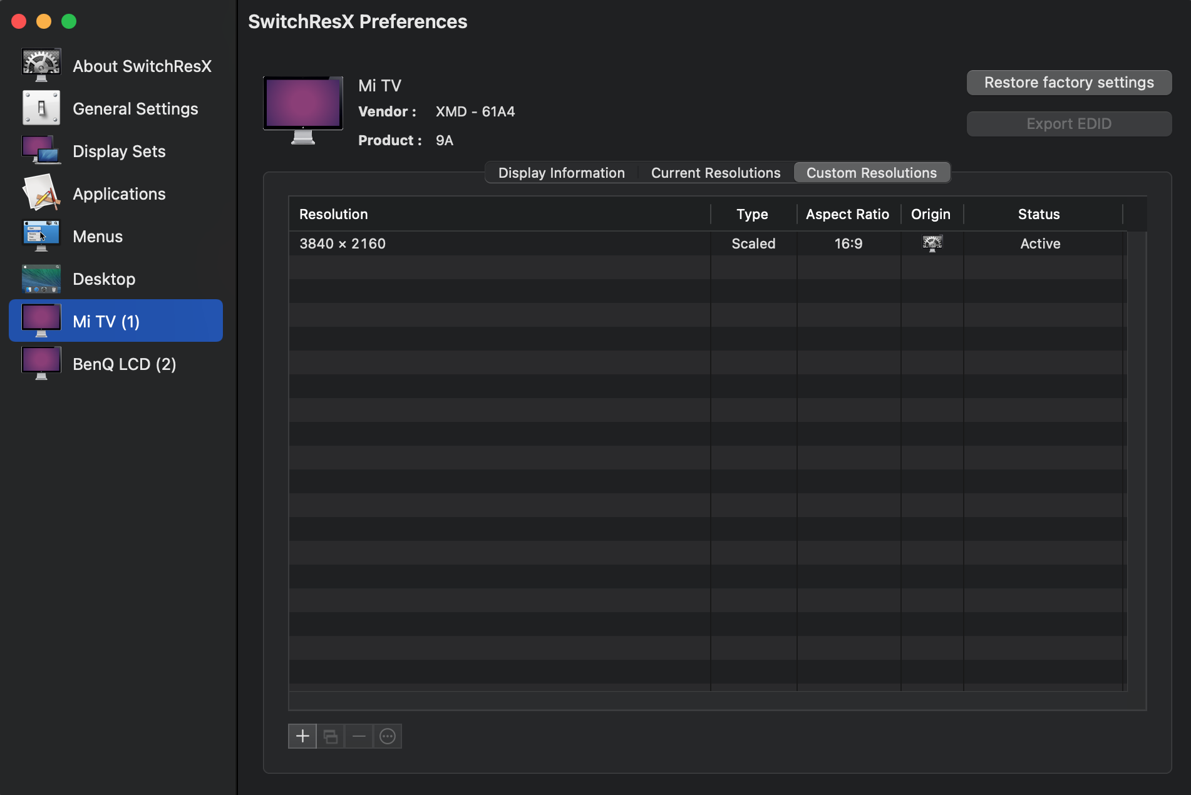Open the Desktop sidebar icon
This screenshot has width=1191, height=795.
coord(41,279)
